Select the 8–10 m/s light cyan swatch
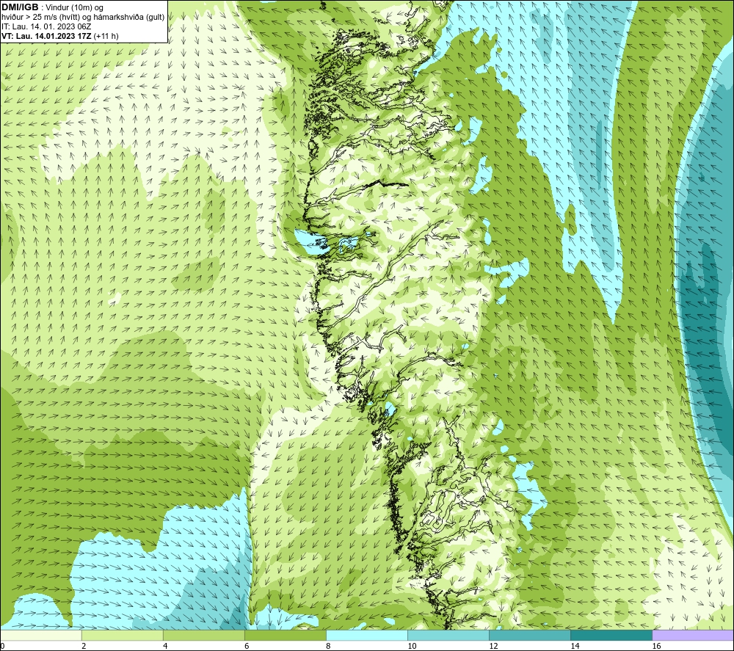 367,635
